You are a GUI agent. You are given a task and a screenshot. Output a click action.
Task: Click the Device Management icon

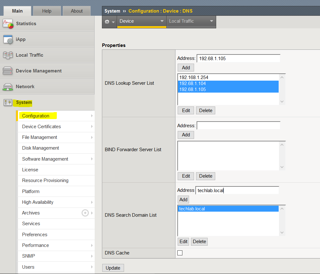tap(8, 71)
